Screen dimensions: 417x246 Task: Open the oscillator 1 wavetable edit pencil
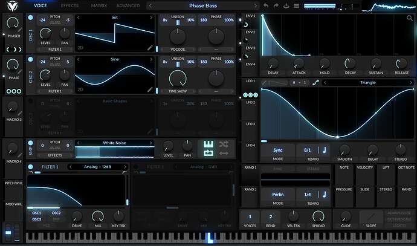tap(150, 47)
